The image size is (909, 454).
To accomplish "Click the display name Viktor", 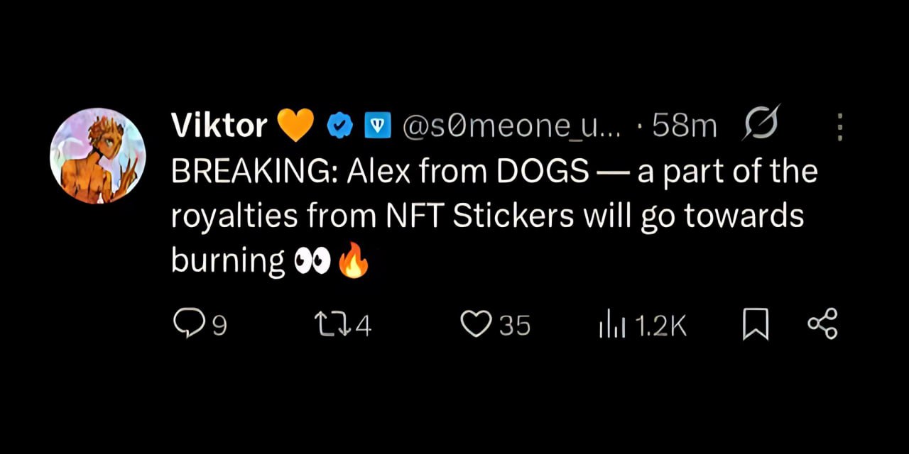I will pyautogui.click(x=219, y=126).
